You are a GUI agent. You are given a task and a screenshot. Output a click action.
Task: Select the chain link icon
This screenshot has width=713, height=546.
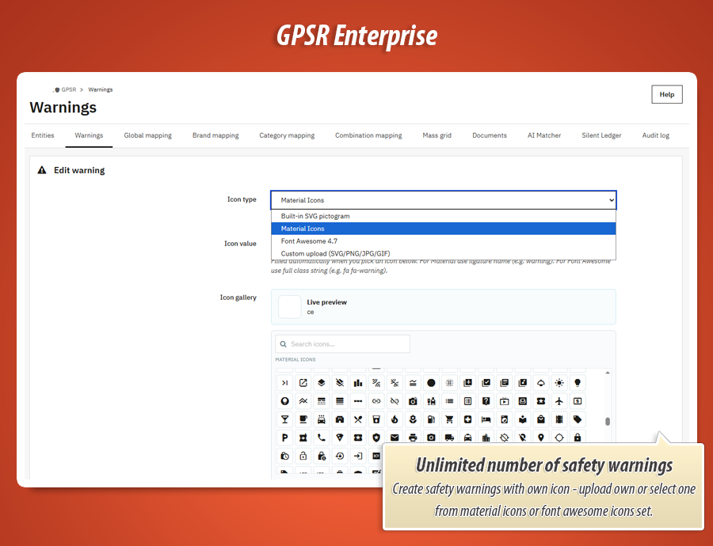tap(376, 401)
